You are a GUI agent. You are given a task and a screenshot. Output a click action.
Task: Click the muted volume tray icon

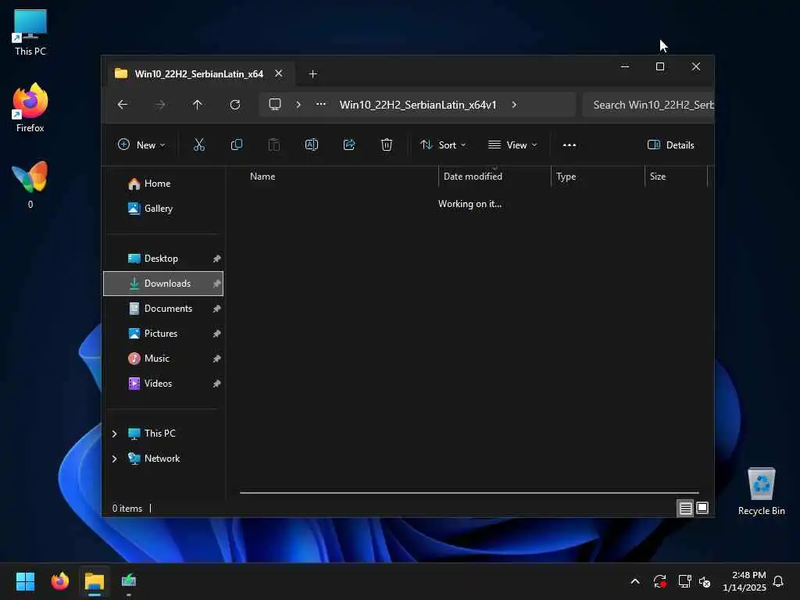point(705,581)
